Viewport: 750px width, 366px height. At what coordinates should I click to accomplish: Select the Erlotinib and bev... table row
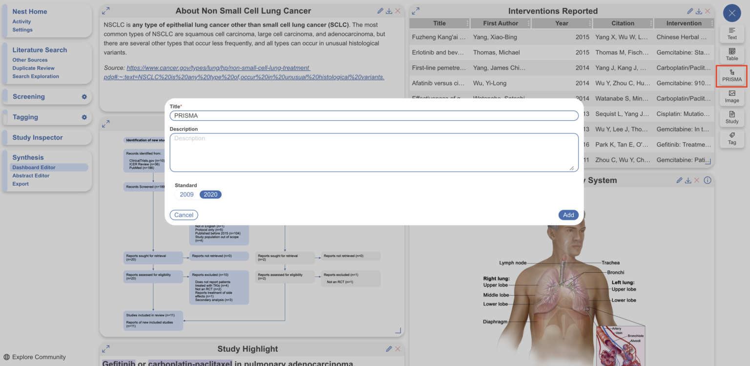point(562,52)
